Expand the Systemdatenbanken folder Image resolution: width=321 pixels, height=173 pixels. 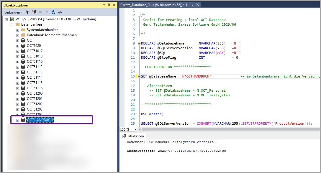pos(17,30)
